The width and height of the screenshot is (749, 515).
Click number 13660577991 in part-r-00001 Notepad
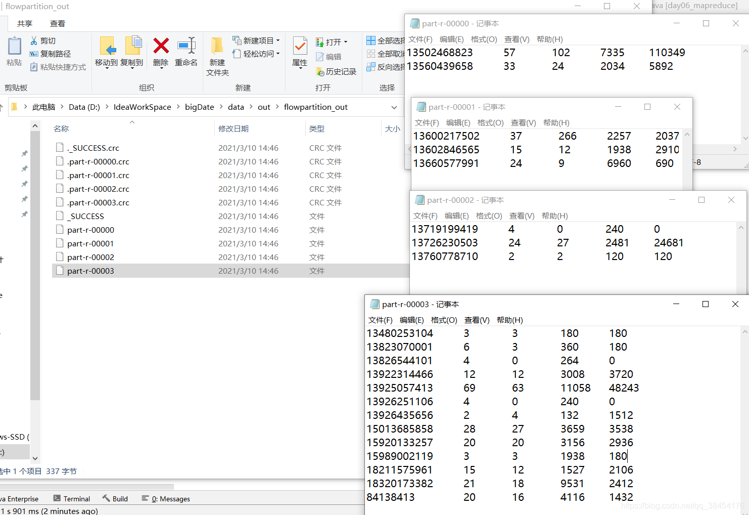click(446, 163)
